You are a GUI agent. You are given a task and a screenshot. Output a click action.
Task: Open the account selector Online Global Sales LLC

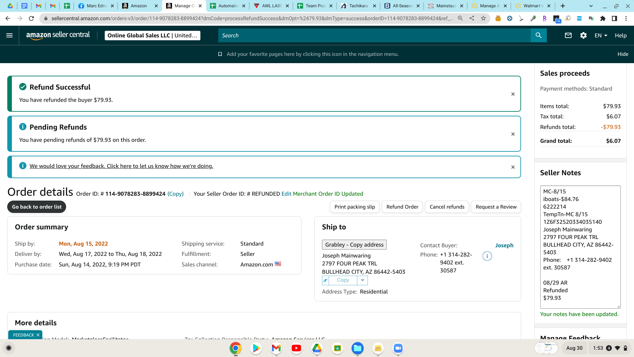152,35
